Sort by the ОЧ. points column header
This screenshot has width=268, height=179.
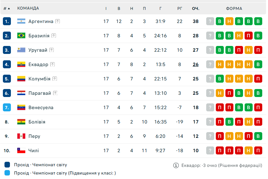pos(195,8)
